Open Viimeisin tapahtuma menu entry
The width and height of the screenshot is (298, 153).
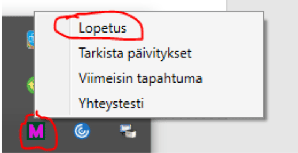click(140, 78)
